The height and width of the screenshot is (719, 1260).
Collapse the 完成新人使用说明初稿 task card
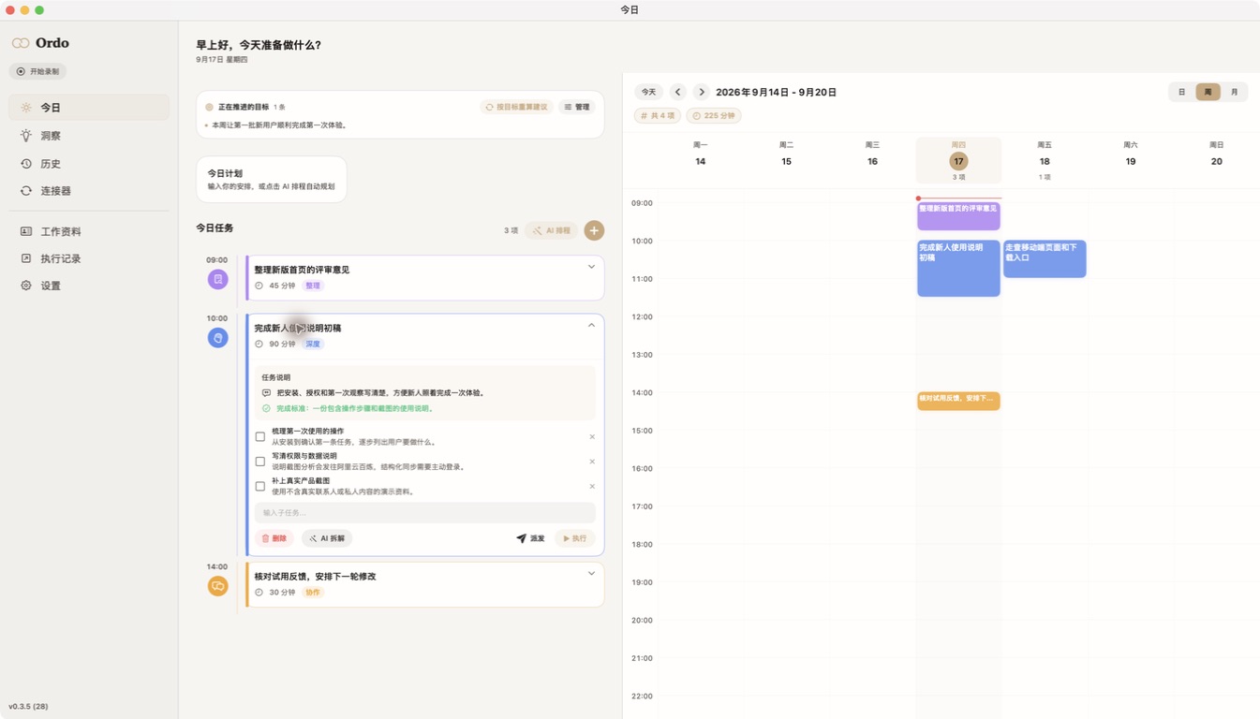[x=591, y=326]
